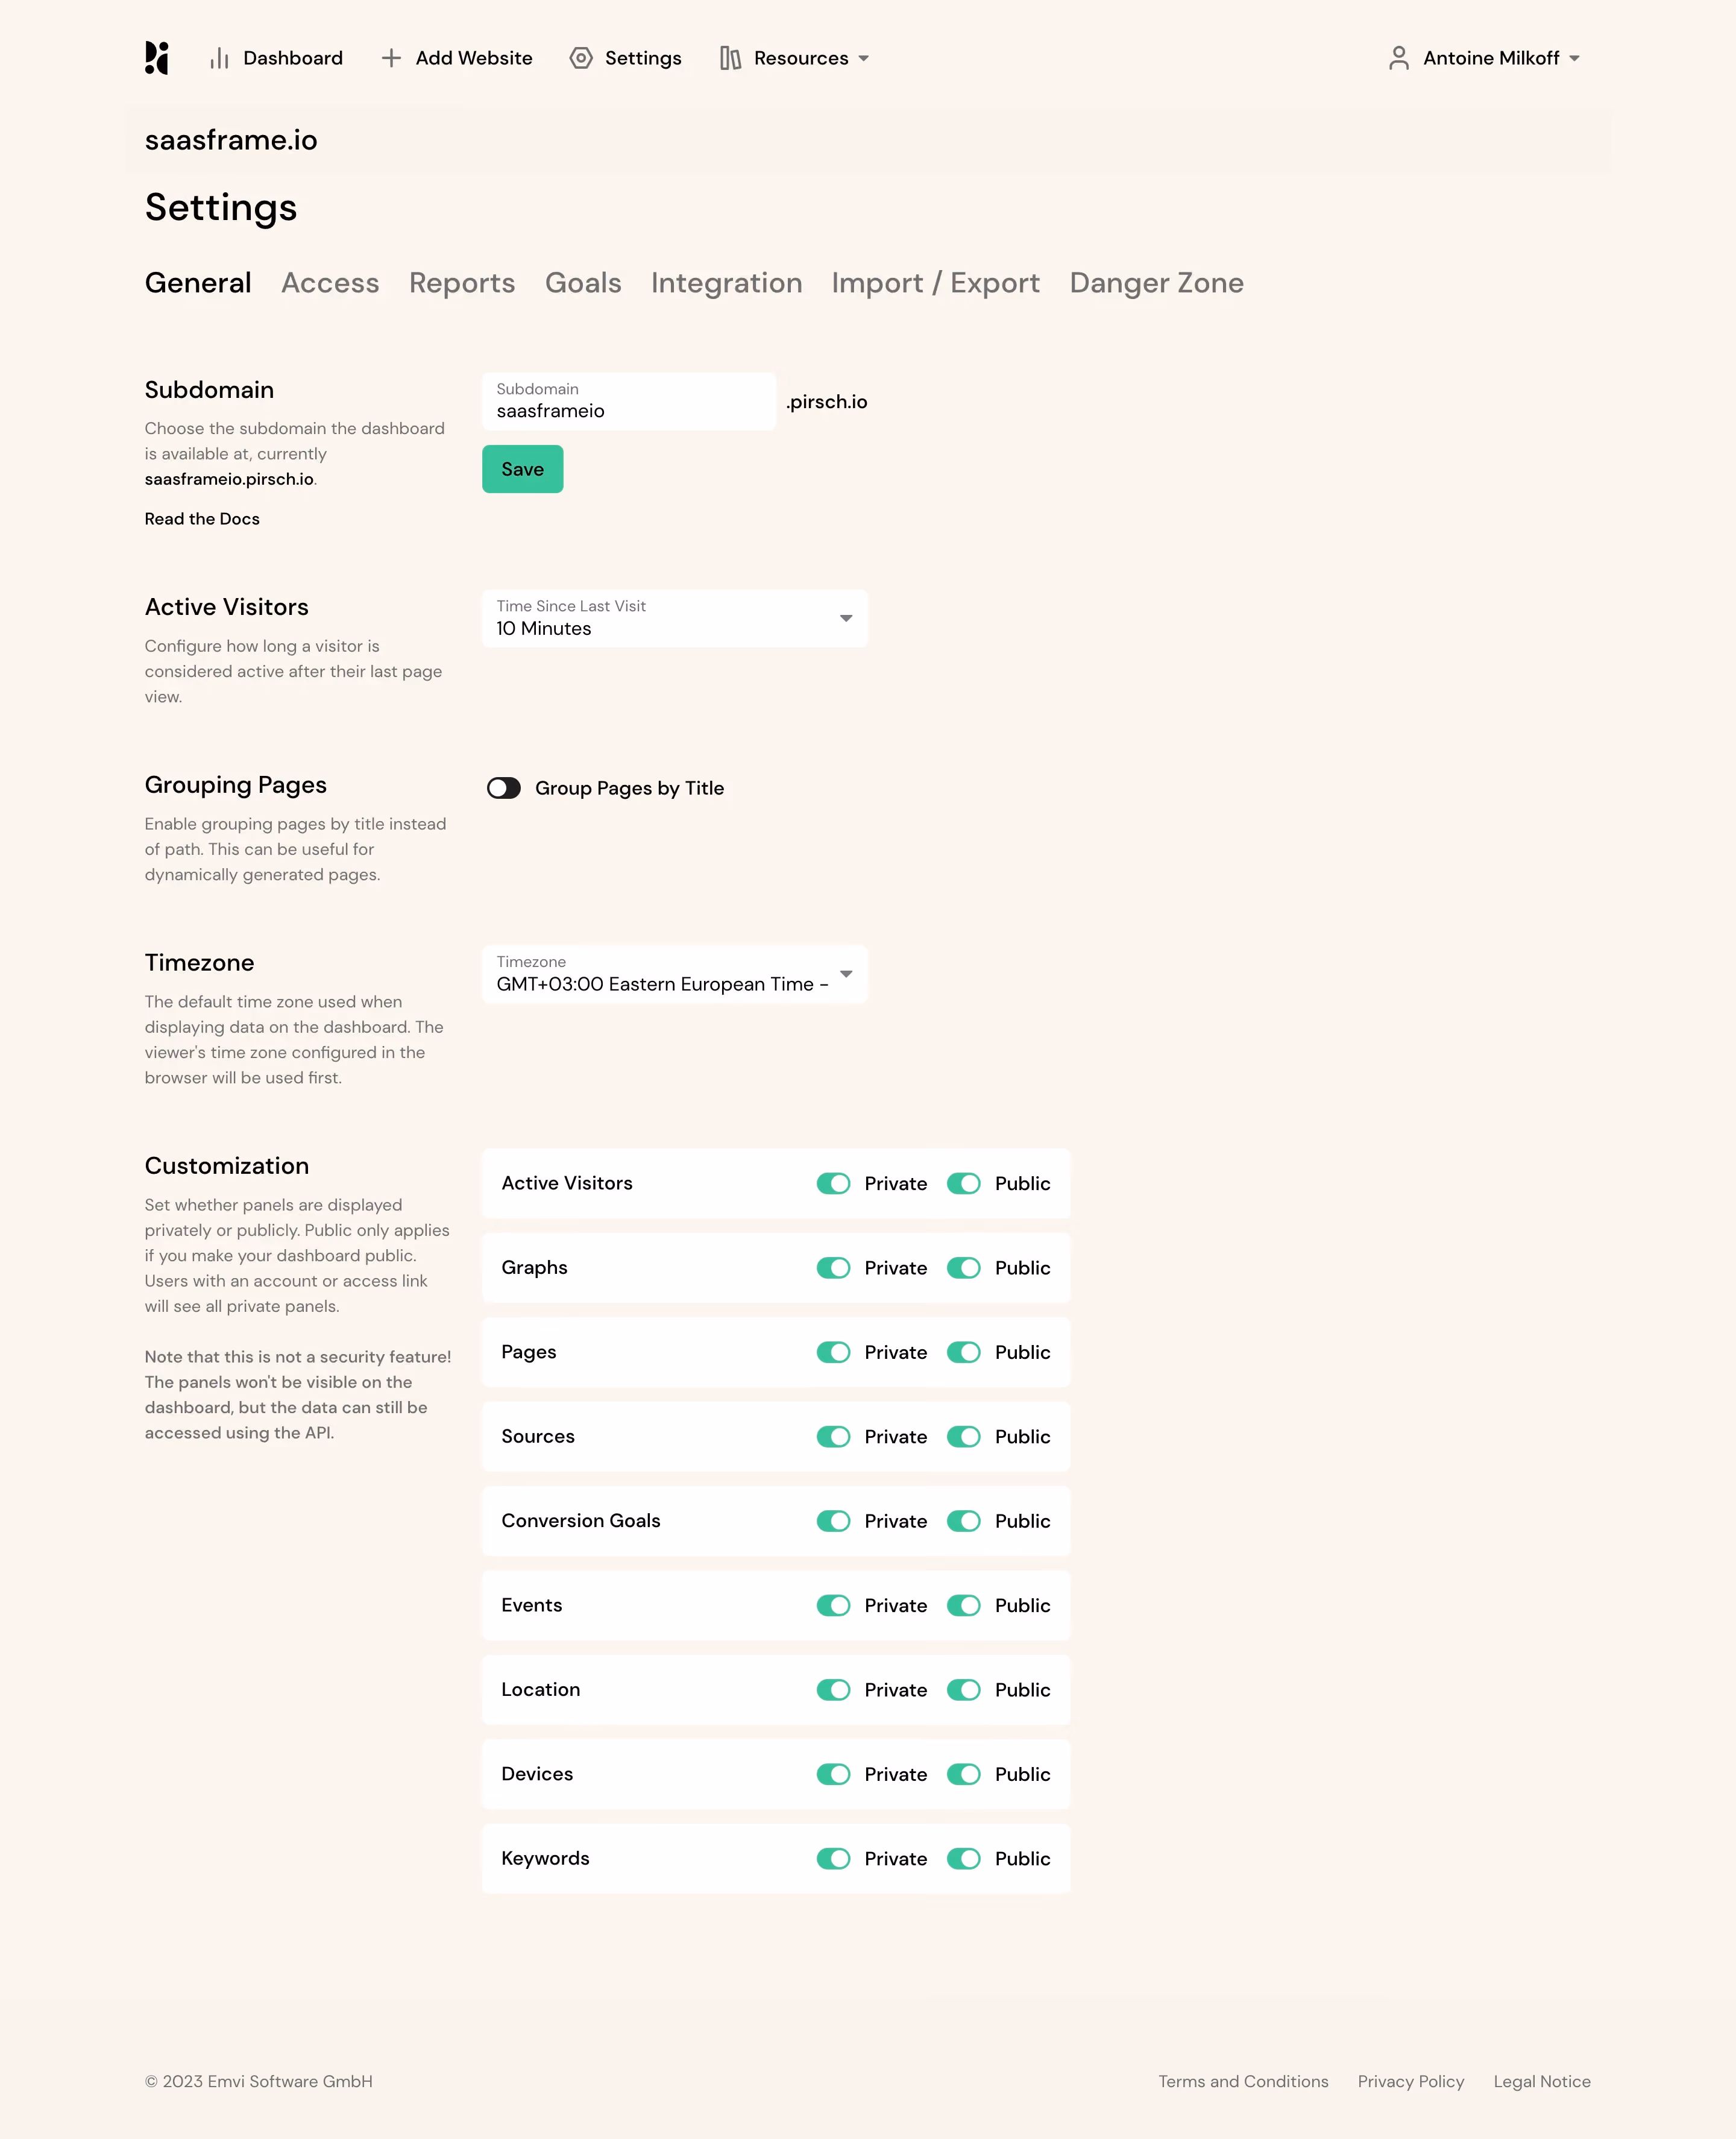The height and width of the screenshot is (2139, 1736).
Task: Click the Settings gear icon in navbar
Action: pyautogui.click(x=581, y=58)
